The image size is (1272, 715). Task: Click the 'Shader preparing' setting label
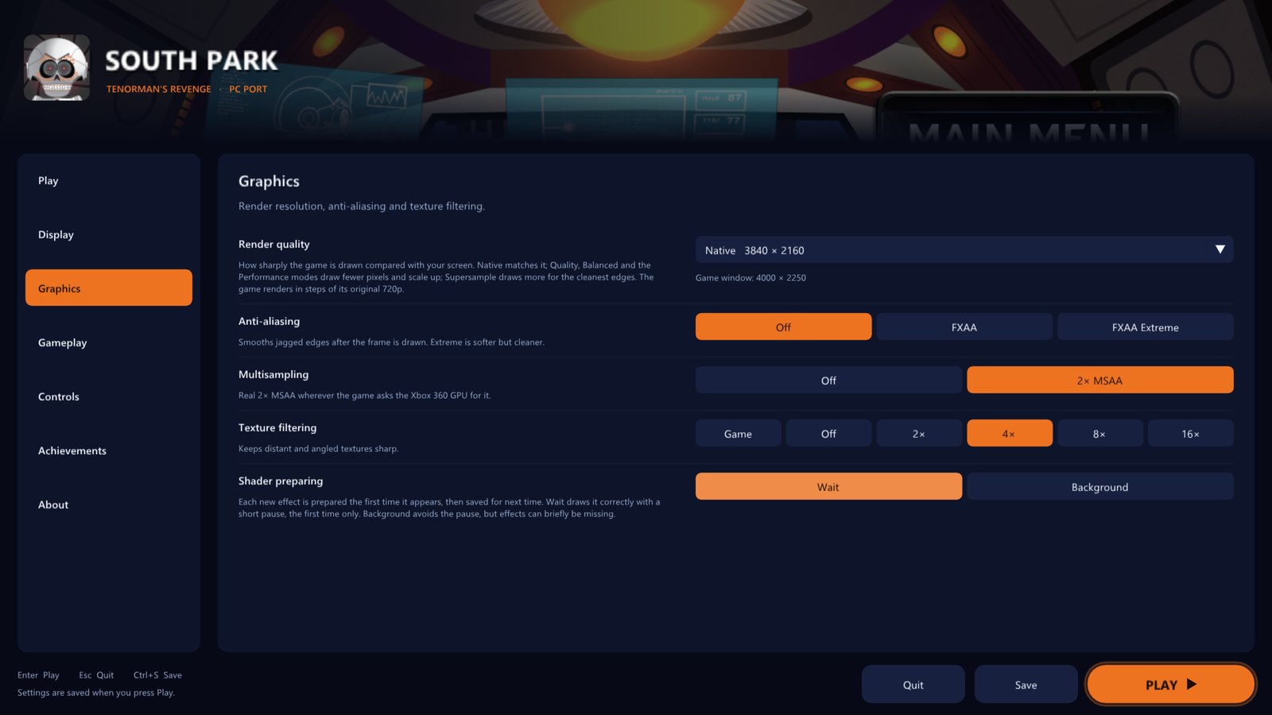point(281,481)
